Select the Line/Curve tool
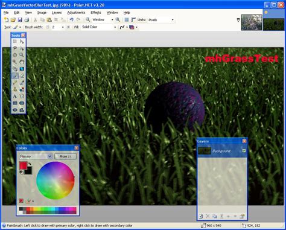Image resolution: width=286 pixels, height=230 pixels. click(22, 97)
